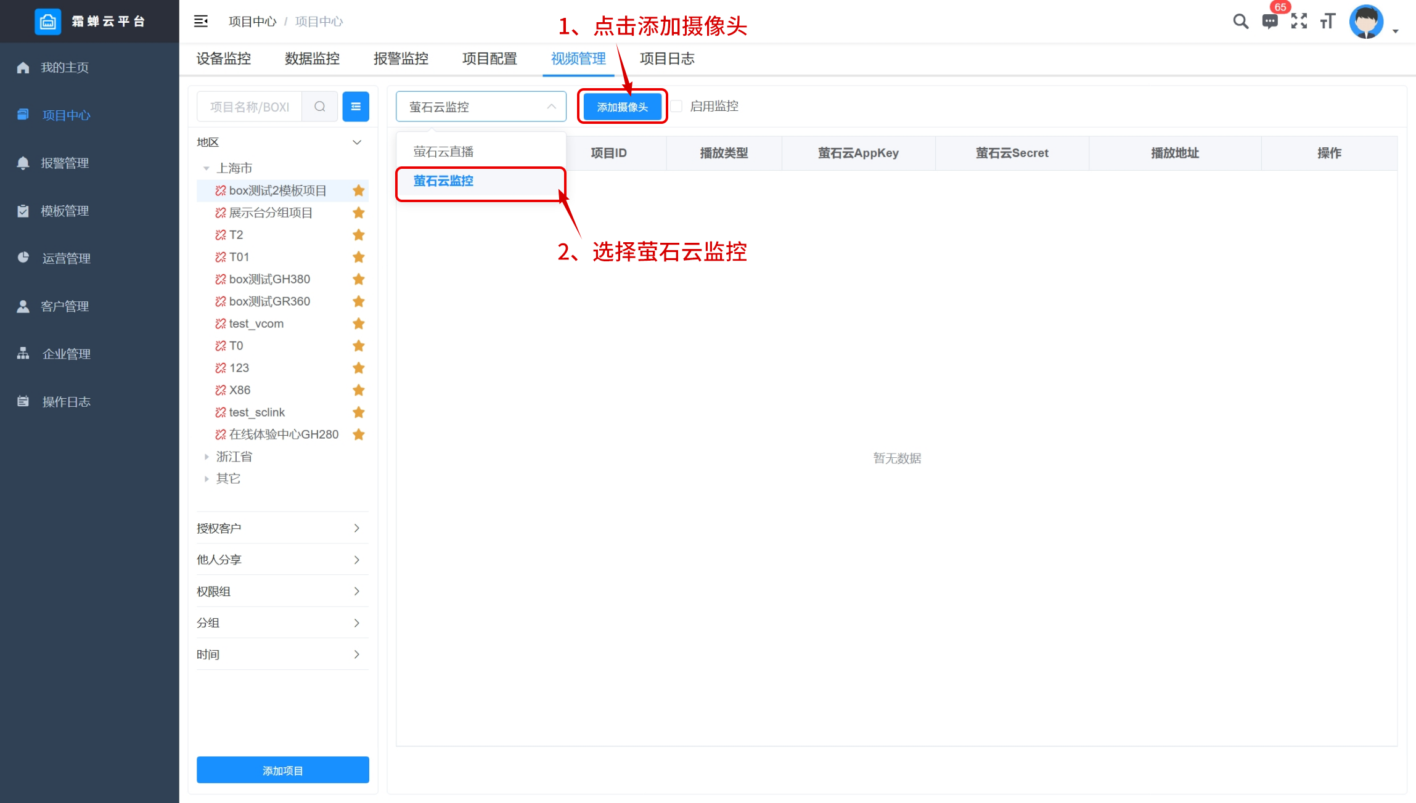1416x803 pixels.
Task: Click the blue list view toggle button
Action: coord(356,107)
